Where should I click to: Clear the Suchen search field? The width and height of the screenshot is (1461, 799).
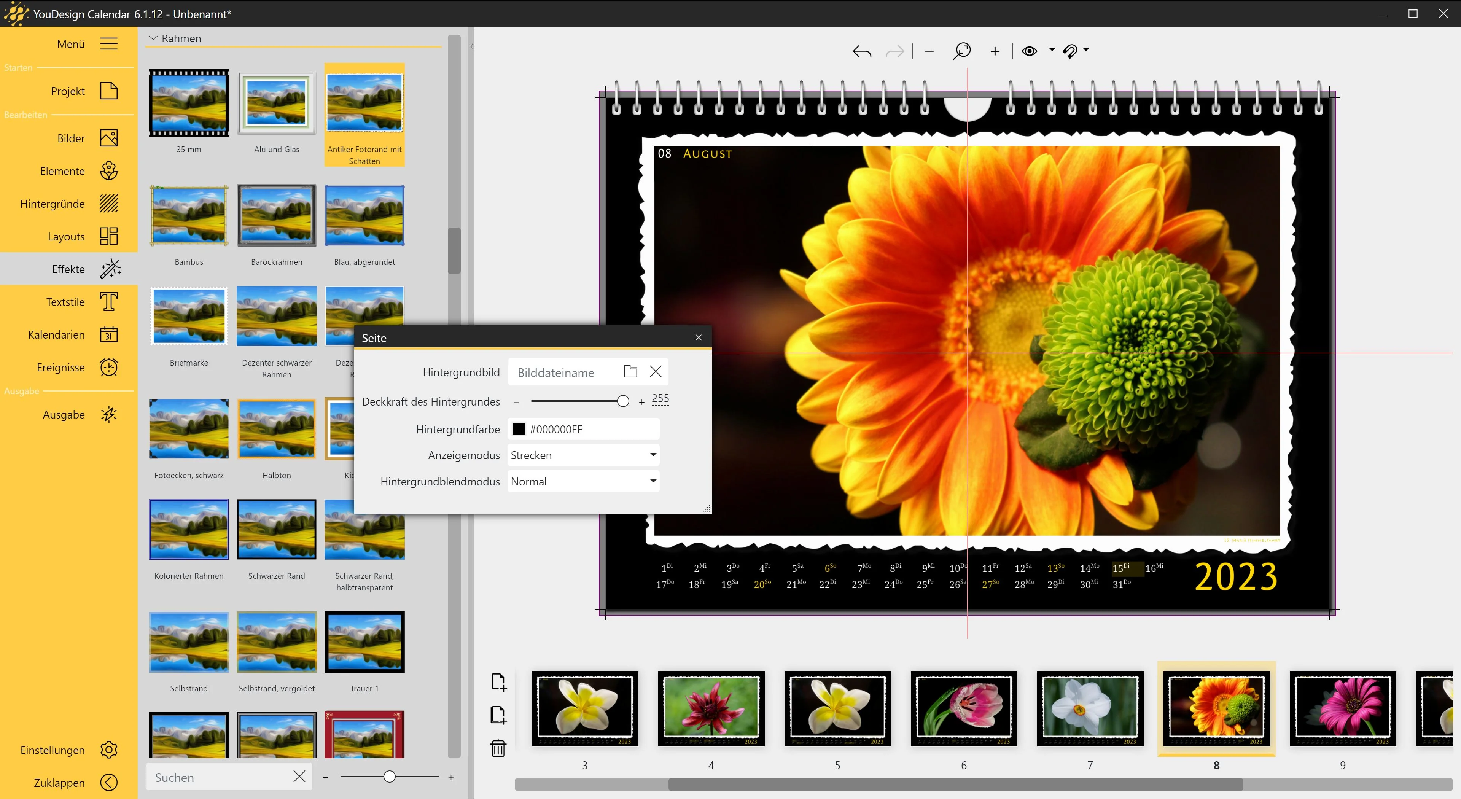pos(299,776)
